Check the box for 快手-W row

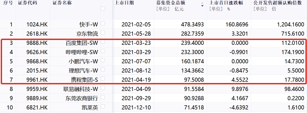pyautogui.click(x=103, y=23)
